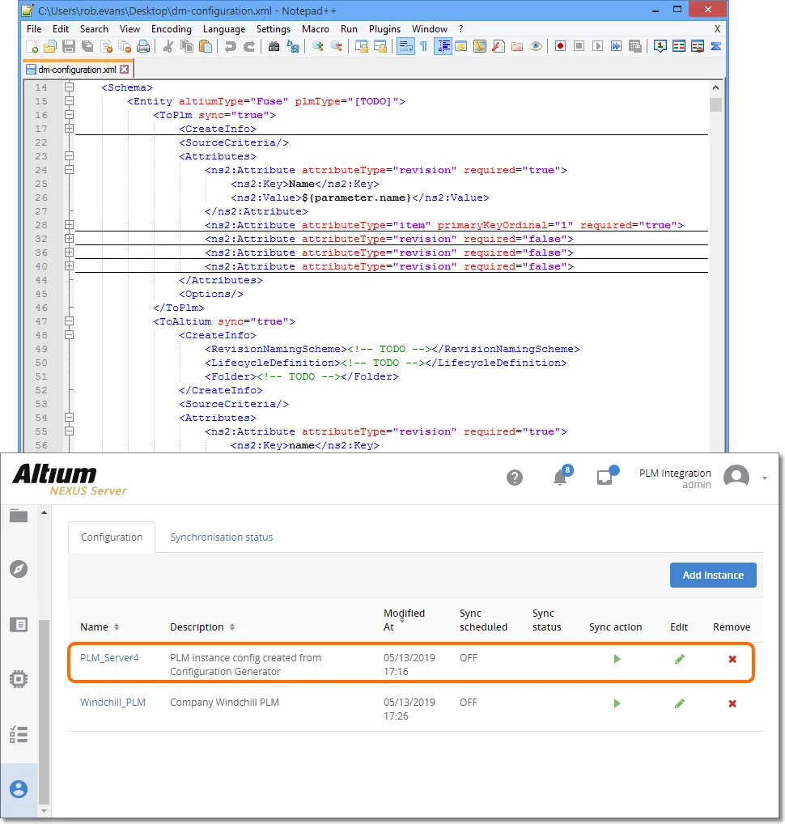This screenshot has width=785, height=824.
Task: Expand the folded item attribute line 28
Action: [x=70, y=225]
